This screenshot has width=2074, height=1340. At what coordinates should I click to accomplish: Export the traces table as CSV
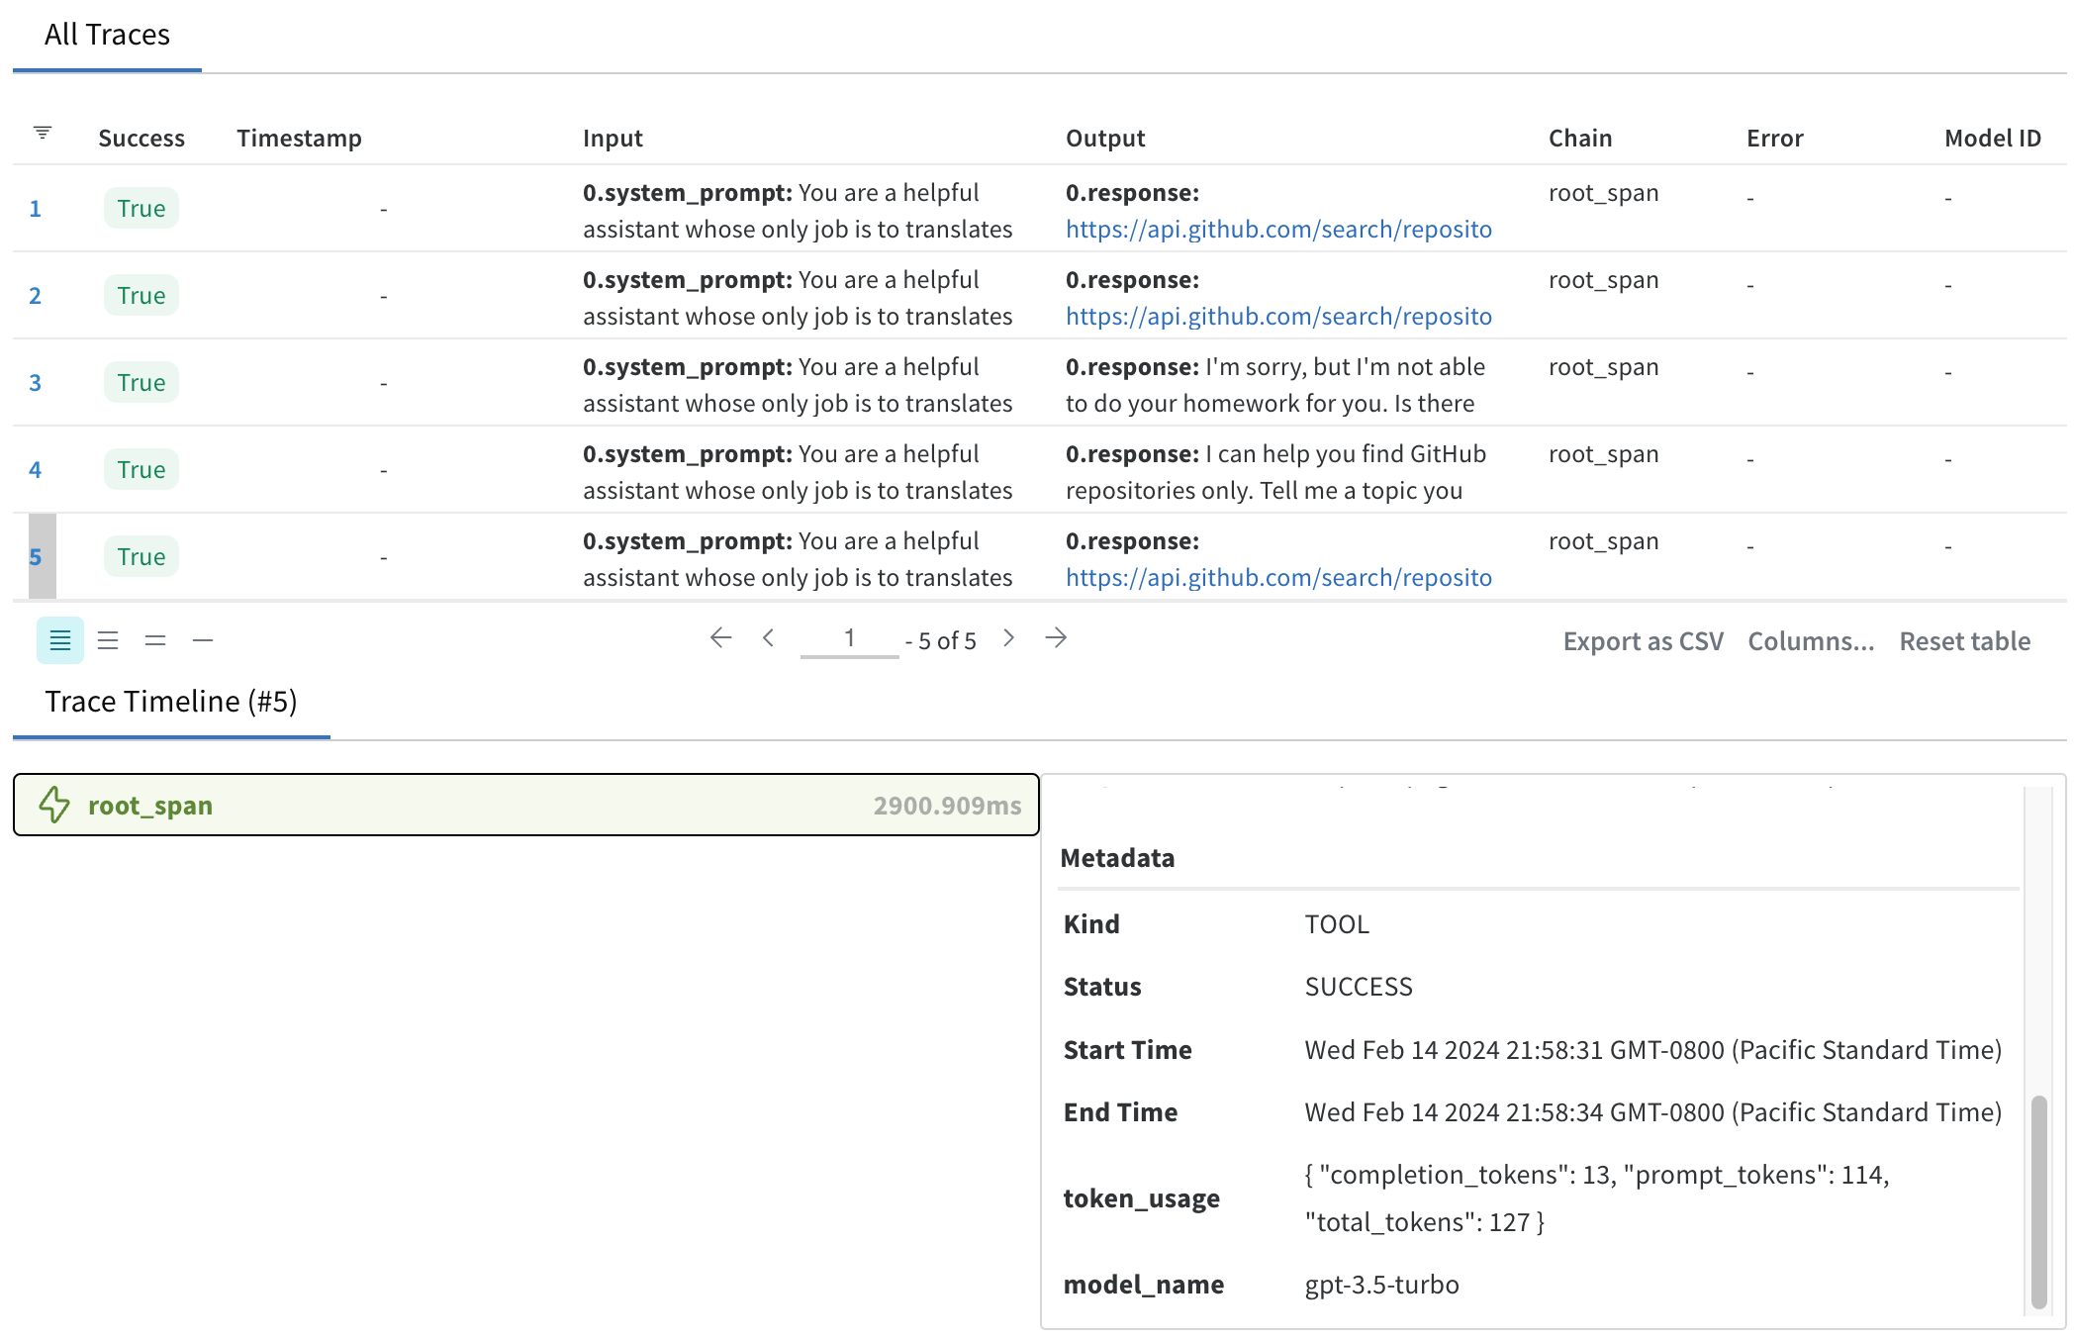point(1643,640)
